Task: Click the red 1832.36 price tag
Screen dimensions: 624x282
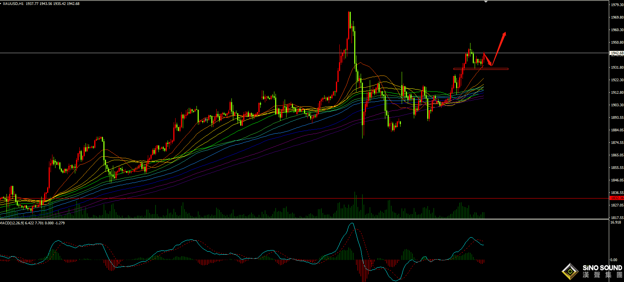Action: click(x=616, y=198)
